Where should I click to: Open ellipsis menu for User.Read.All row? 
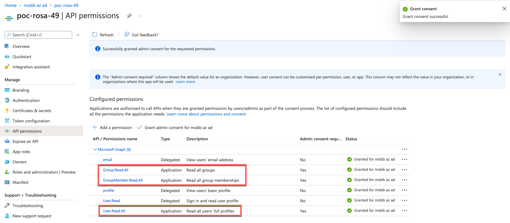coord(405,210)
